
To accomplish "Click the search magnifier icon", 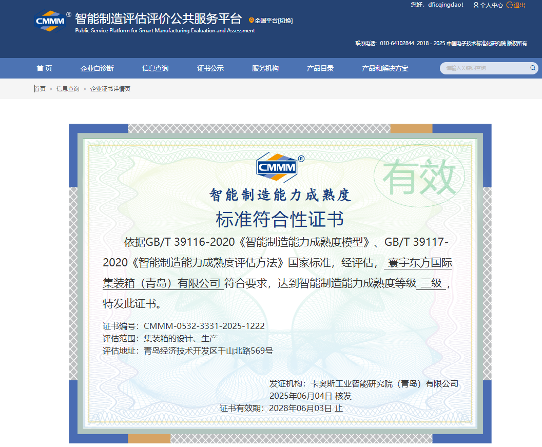I will (x=533, y=68).
